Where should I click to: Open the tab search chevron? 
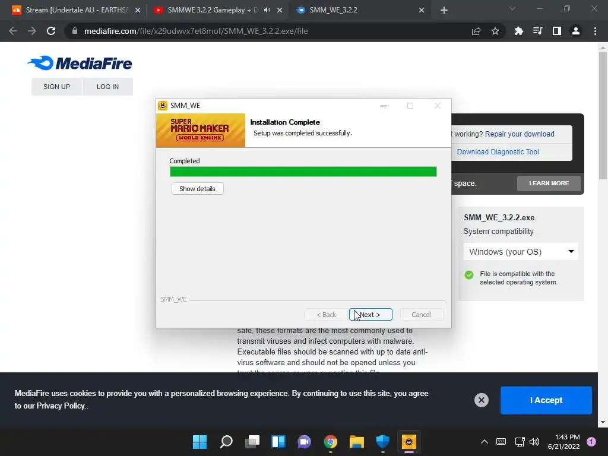click(x=512, y=8)
